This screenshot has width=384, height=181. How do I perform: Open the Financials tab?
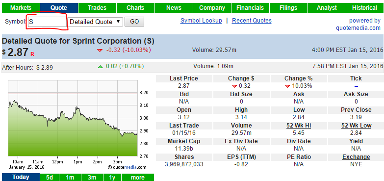pos(250,8)
